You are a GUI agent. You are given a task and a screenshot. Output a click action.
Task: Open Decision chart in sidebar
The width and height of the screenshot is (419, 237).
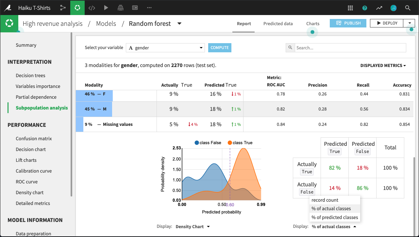pyautogui.click(x=31, y=149)
